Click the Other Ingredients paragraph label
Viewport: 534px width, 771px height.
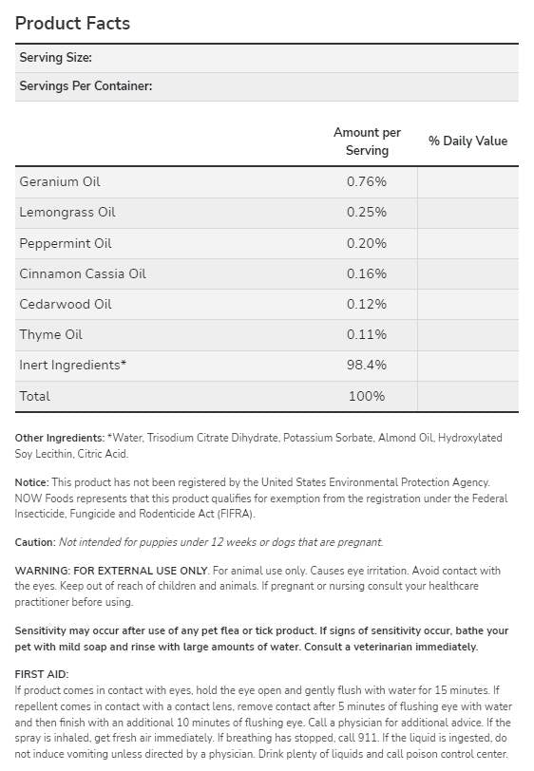tap(60, 438)
